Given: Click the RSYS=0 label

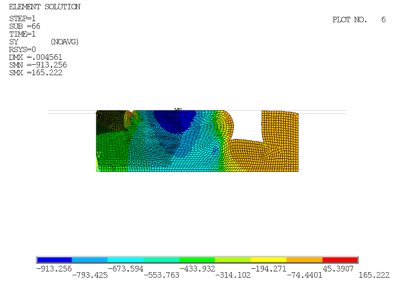Looking at the screenshot, I should click(x=23, y=50).
